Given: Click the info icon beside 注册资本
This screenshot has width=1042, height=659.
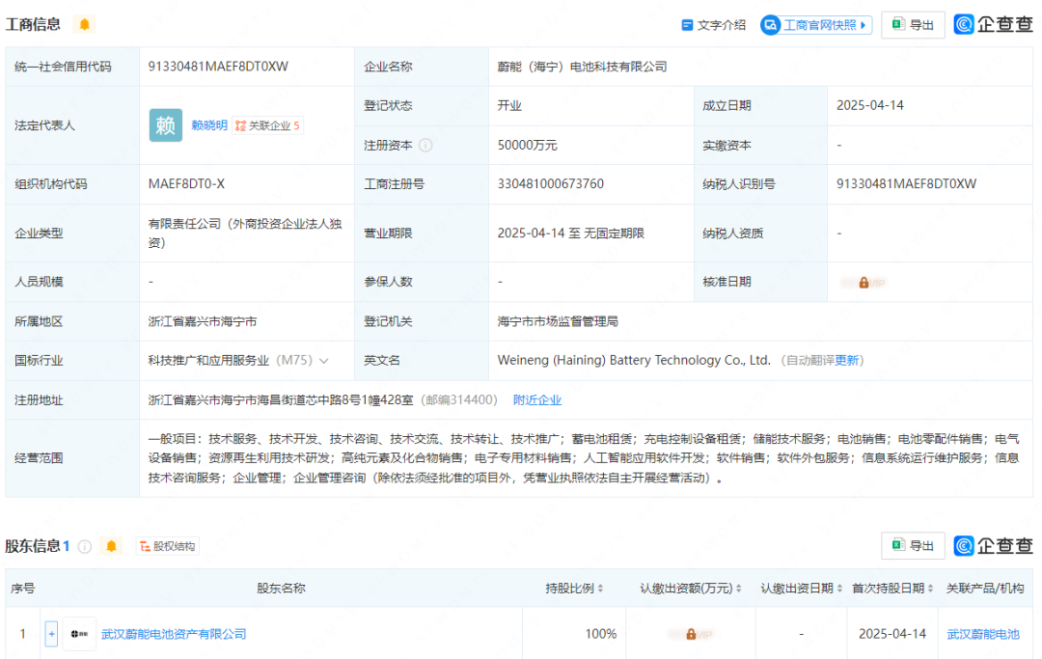Looking at the screenshot, I should pyautogui.click(x=425, y=146).
